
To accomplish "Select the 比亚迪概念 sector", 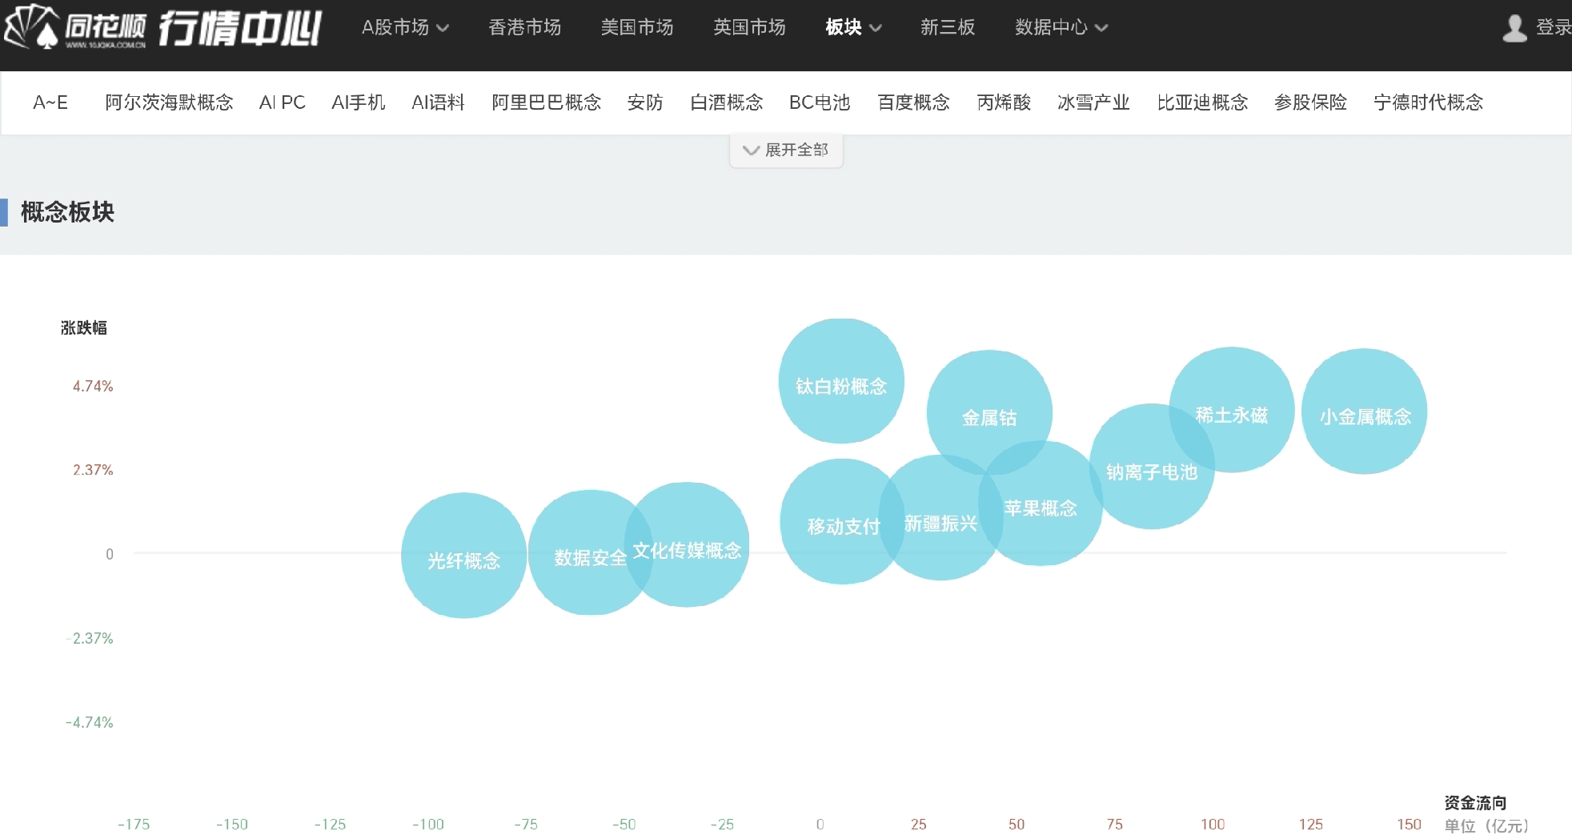I will 1203,102.
